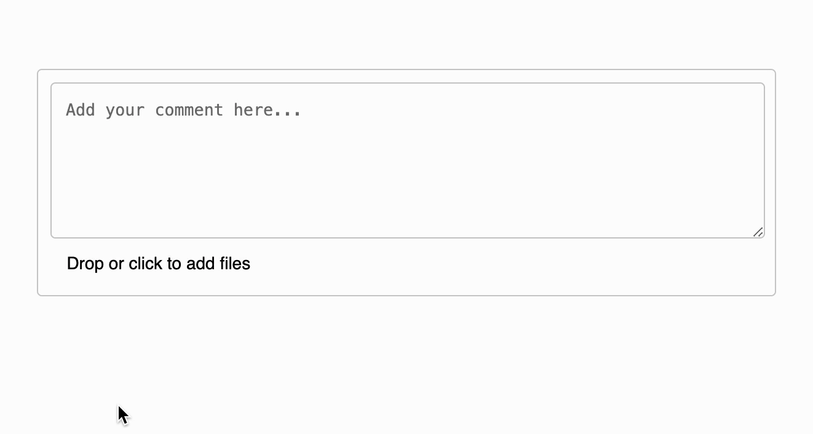Click the placeholder text 'Add your comment here...'
Viewport: 813px width, 434px height.
tap(183, 109)
